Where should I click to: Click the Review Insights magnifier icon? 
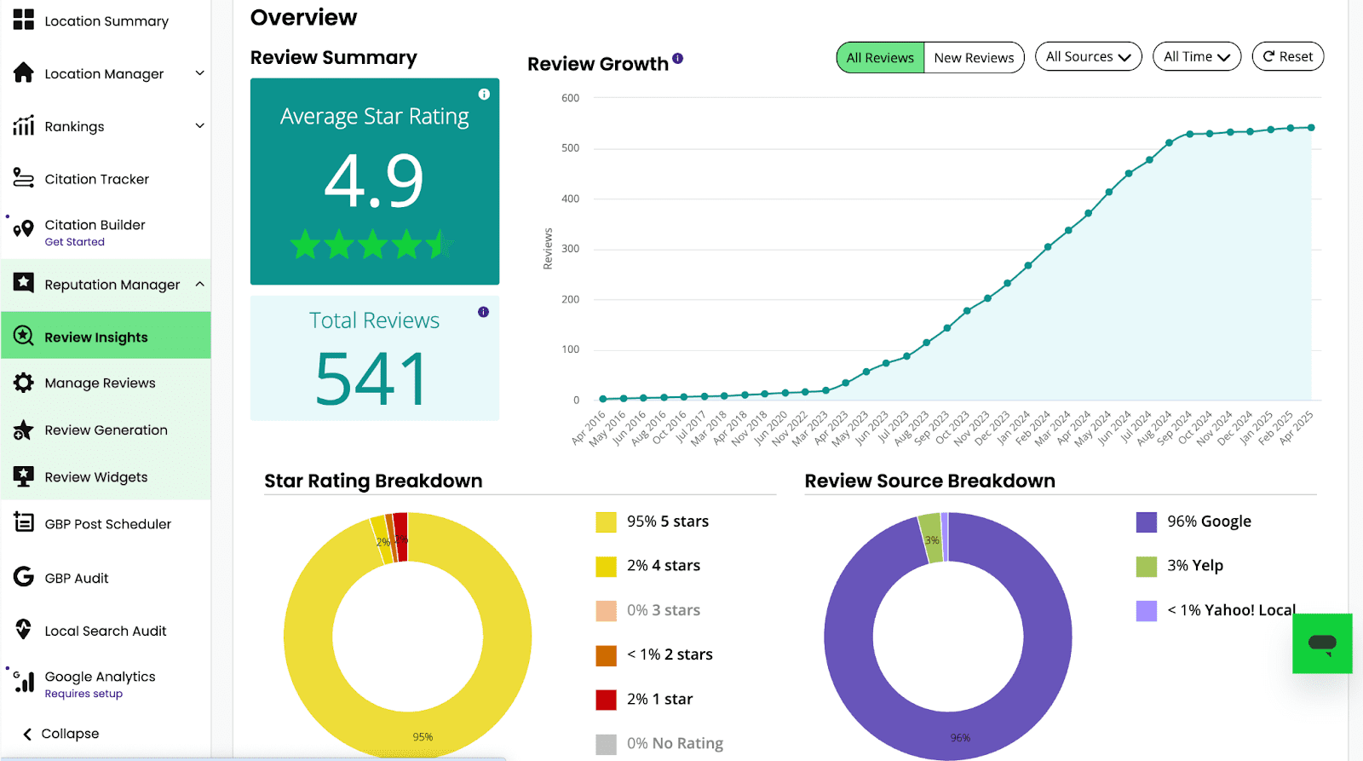point(24,336)
